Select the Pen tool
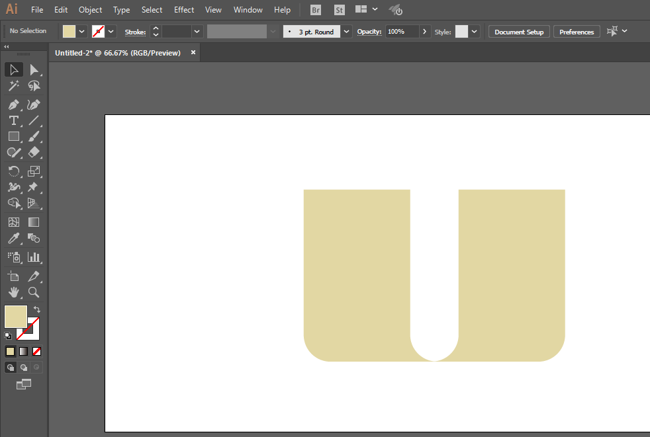The width and height of the screenshot is (650, 437). (14, 104)
